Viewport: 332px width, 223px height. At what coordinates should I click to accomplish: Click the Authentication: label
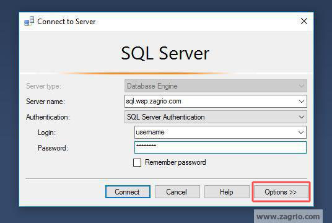48,117
